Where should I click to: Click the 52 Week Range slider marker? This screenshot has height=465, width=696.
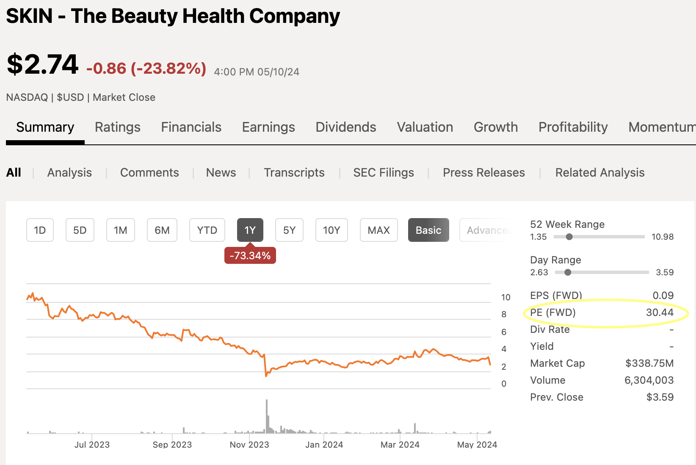[569, 237]
